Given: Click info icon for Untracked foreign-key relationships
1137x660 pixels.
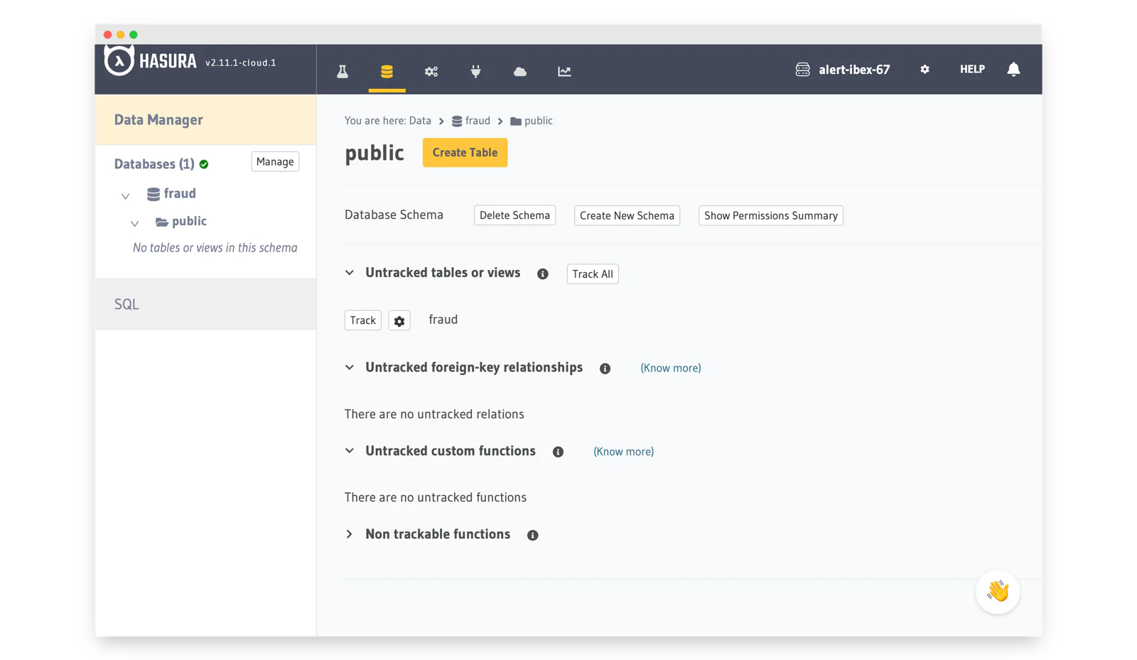Looking at the screenshot, I should point(605,368).
